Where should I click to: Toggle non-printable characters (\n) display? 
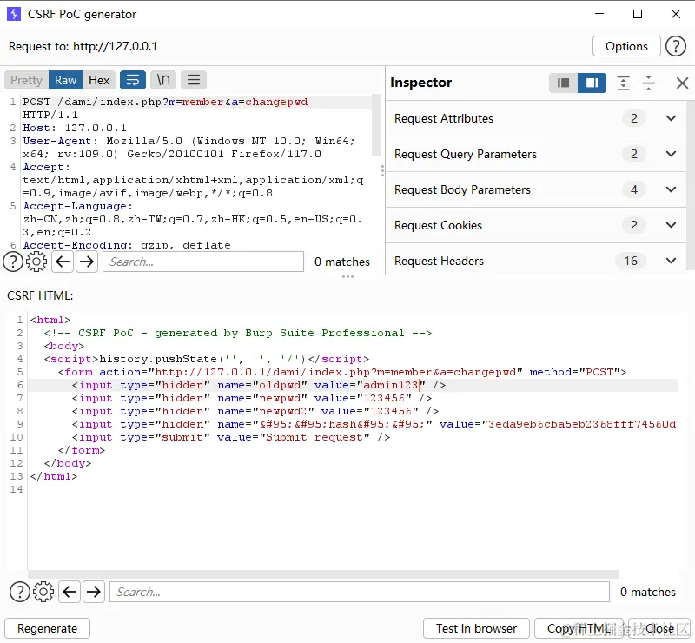[x=163, y=80]
